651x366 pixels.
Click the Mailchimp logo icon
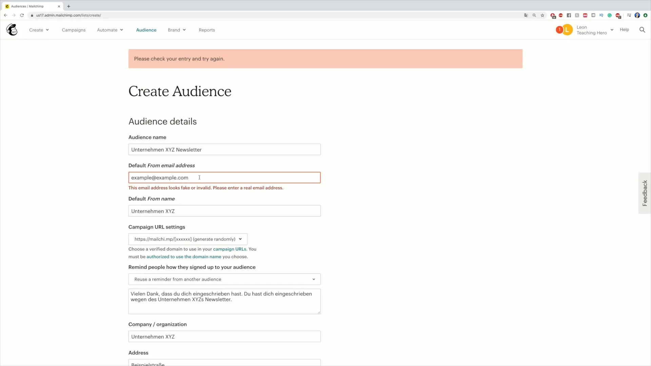point(12,29)
